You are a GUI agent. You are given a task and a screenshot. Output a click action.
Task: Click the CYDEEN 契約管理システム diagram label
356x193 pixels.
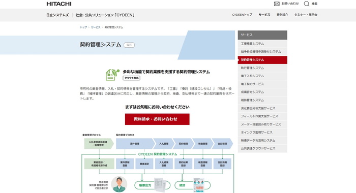tap(158, 154)
